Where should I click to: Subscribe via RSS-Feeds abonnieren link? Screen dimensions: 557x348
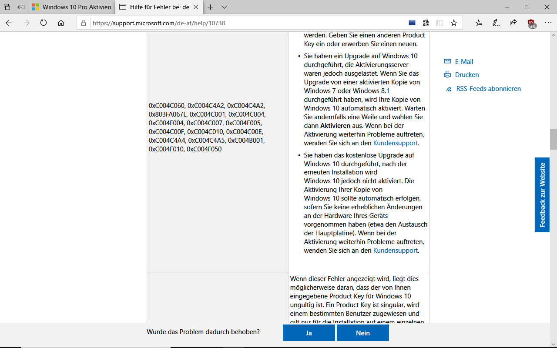(x=488, y=89)
